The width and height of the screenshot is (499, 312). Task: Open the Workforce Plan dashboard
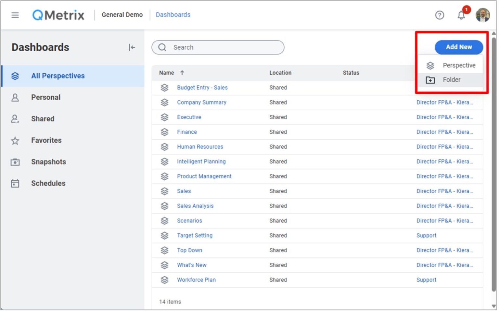pyautogui.click(x=196, y=280)
